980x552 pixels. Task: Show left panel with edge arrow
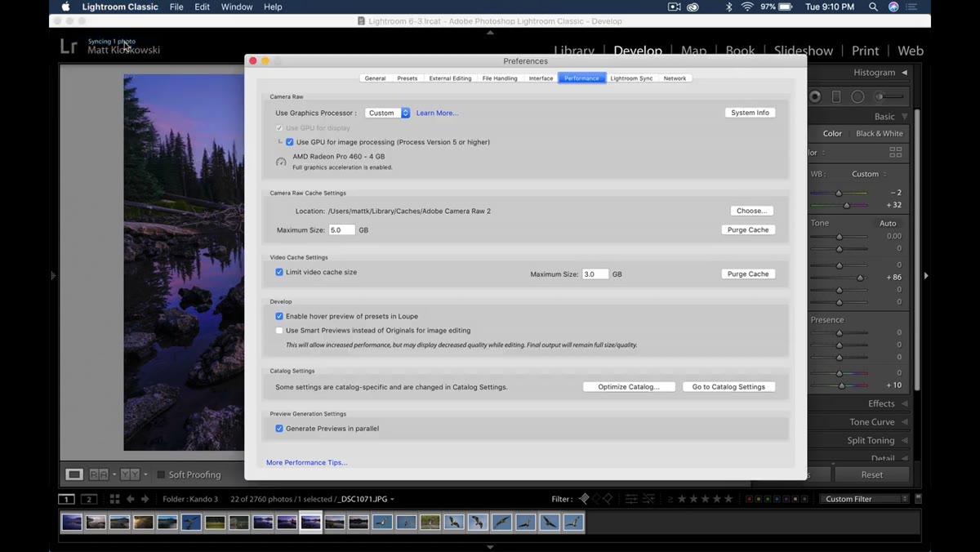coord(54,276)
